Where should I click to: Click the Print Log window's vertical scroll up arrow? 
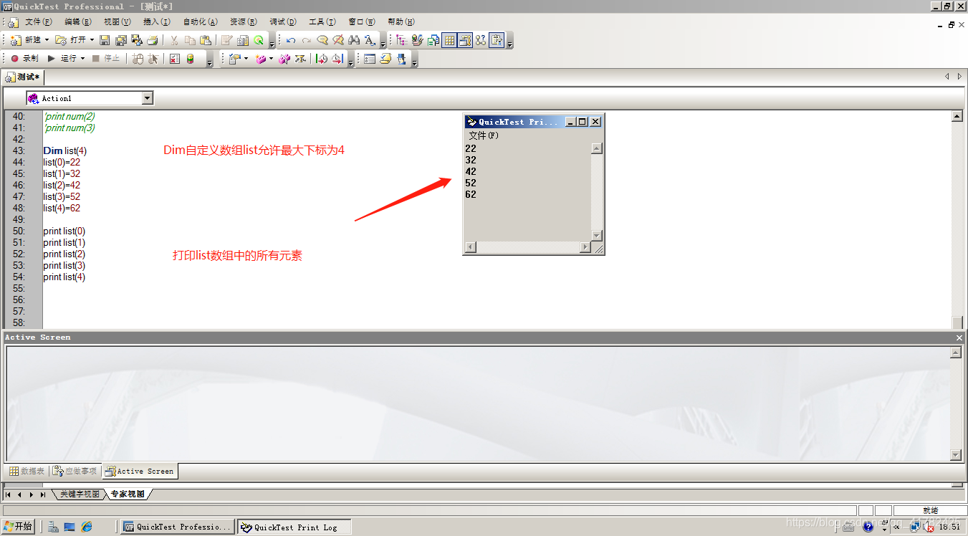pos(597,148)
